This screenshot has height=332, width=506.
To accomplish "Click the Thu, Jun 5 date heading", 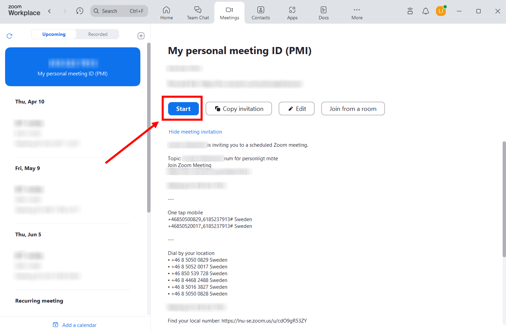I will (28, 234).
